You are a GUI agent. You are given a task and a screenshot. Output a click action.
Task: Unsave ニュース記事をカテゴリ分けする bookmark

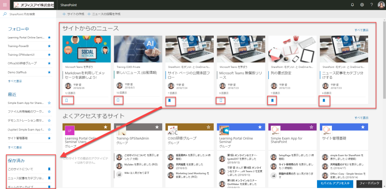pyautogui.click(x=324, y=101)
